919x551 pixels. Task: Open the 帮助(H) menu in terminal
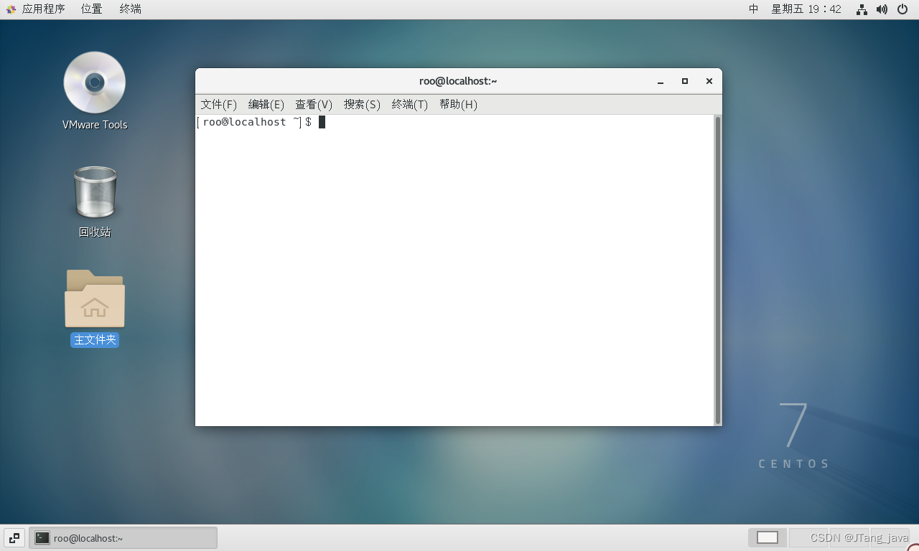tap(458, 104)
